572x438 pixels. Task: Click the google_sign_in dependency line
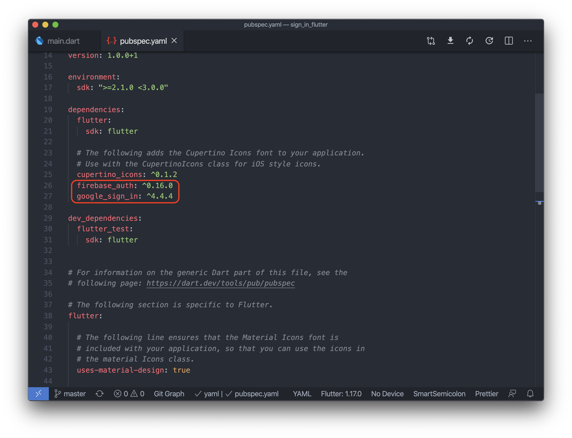tap(125, 196)
